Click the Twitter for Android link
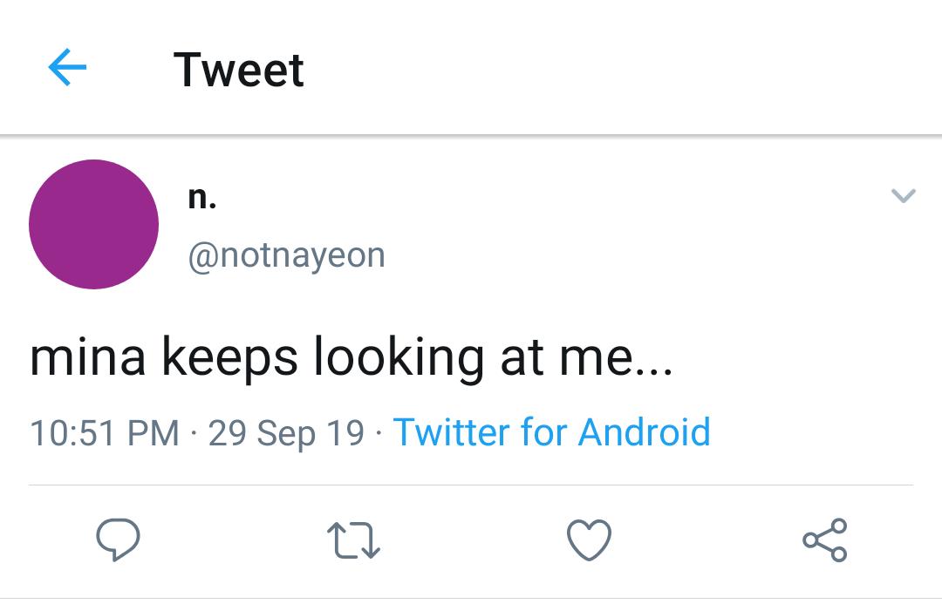The height and width of the screenshot is (604, 942). point(551,432)
